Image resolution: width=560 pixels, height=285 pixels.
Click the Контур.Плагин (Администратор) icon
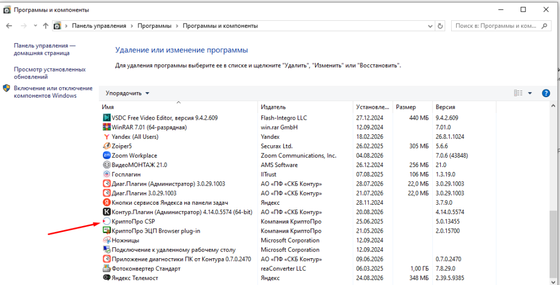click(106, 212)
